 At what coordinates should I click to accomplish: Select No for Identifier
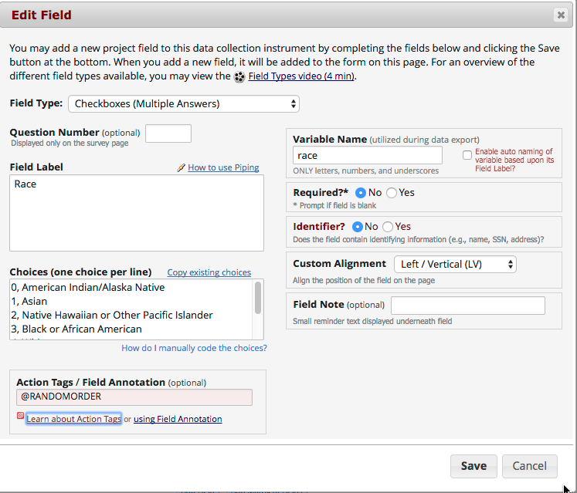(358, 227)
